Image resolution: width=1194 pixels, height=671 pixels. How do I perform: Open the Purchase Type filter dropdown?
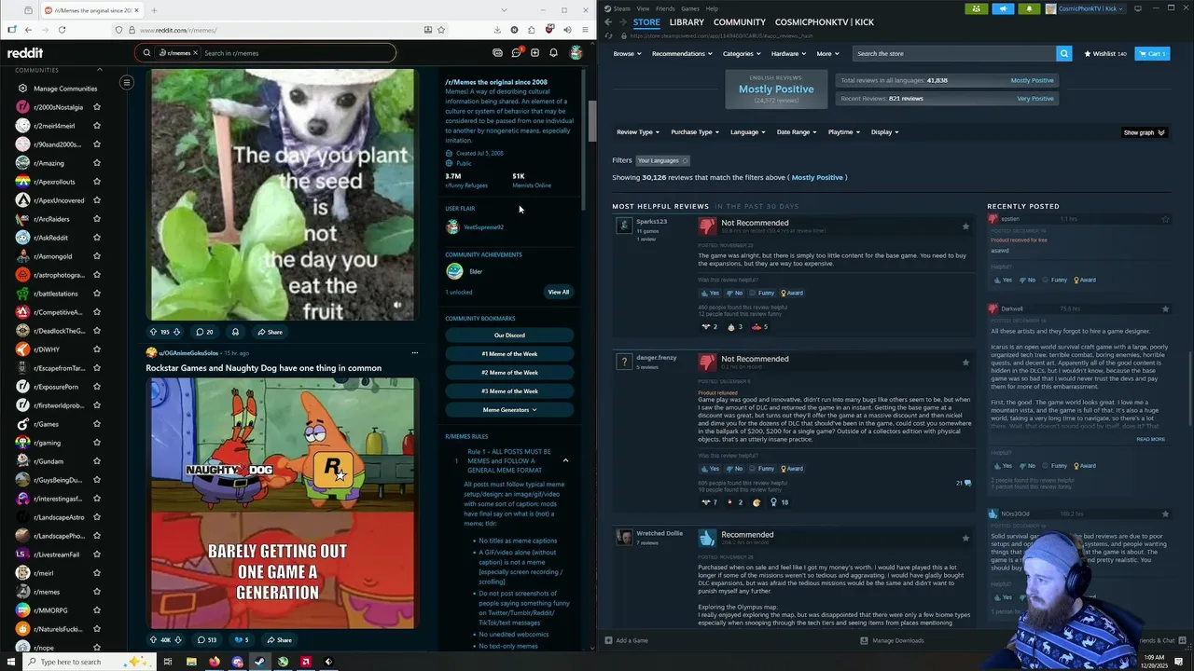pos(695,132)
